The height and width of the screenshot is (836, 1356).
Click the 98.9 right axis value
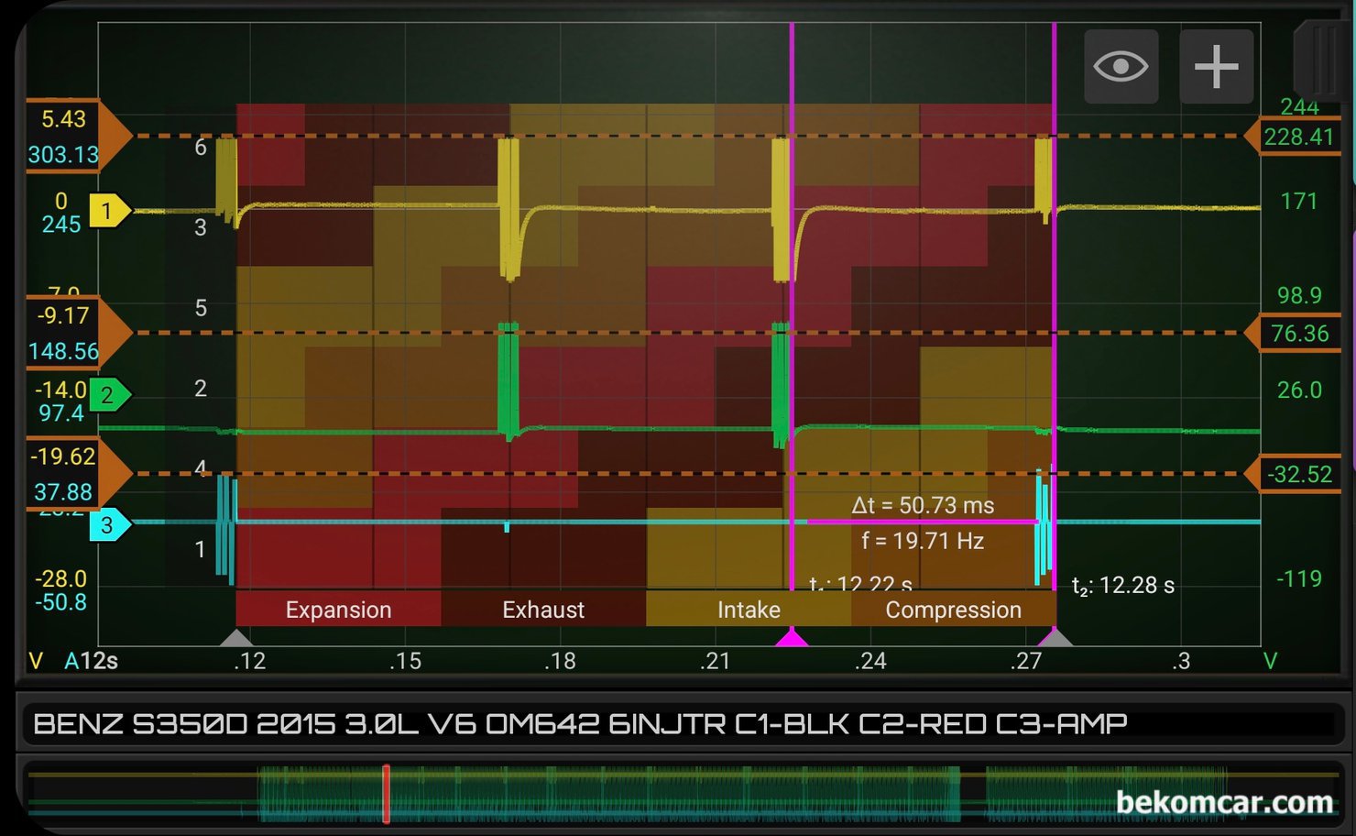(1299, 295)
